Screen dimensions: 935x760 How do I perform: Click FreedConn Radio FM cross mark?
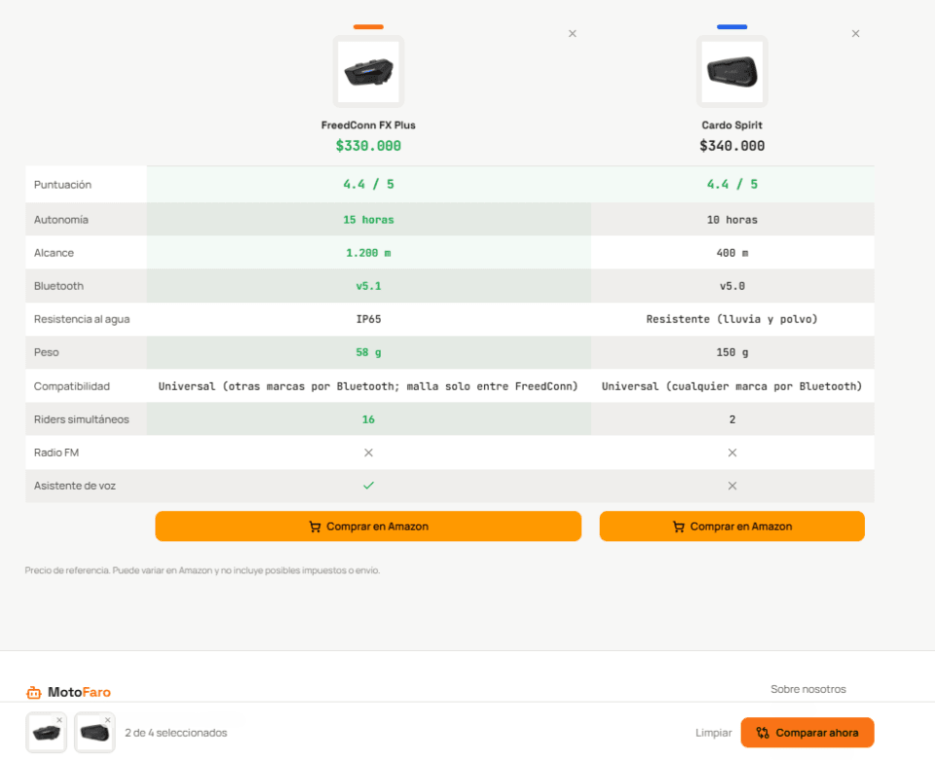(x=368, y=452)
